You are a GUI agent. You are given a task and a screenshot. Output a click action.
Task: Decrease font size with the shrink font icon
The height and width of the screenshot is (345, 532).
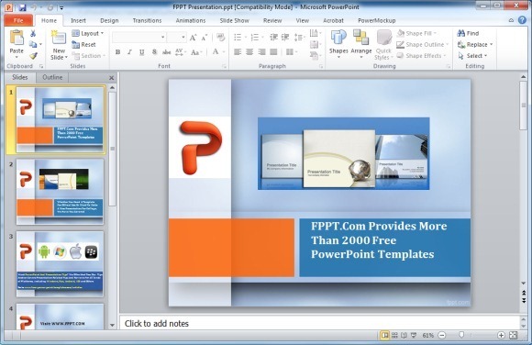[204, 38]
